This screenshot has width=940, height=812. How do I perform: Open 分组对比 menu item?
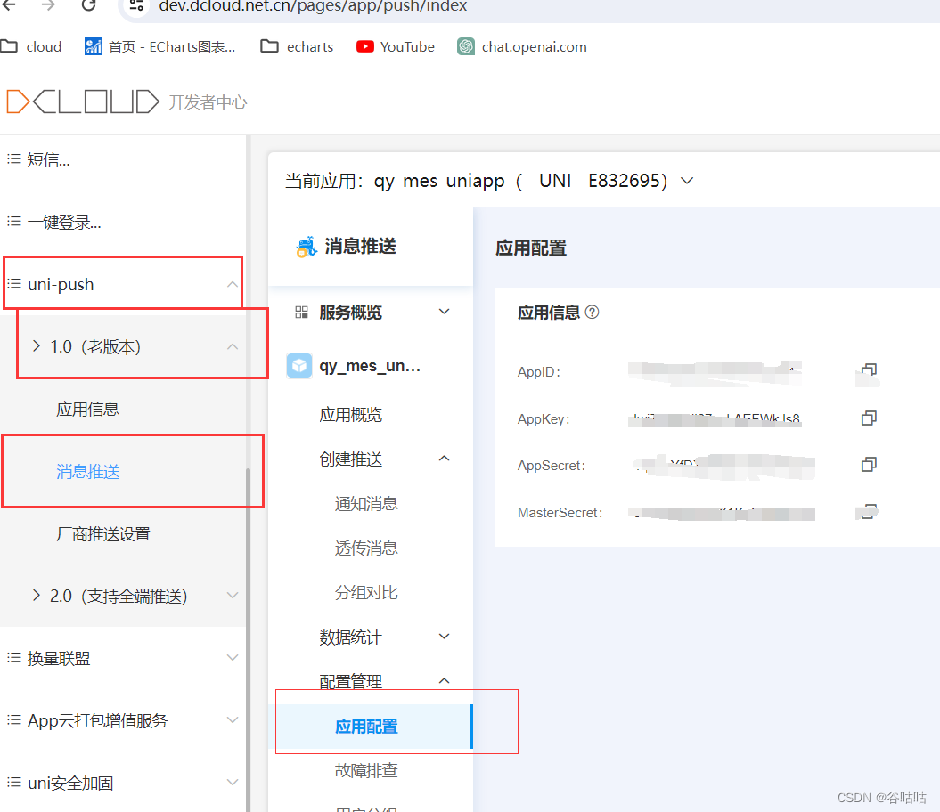click(366, 593)
